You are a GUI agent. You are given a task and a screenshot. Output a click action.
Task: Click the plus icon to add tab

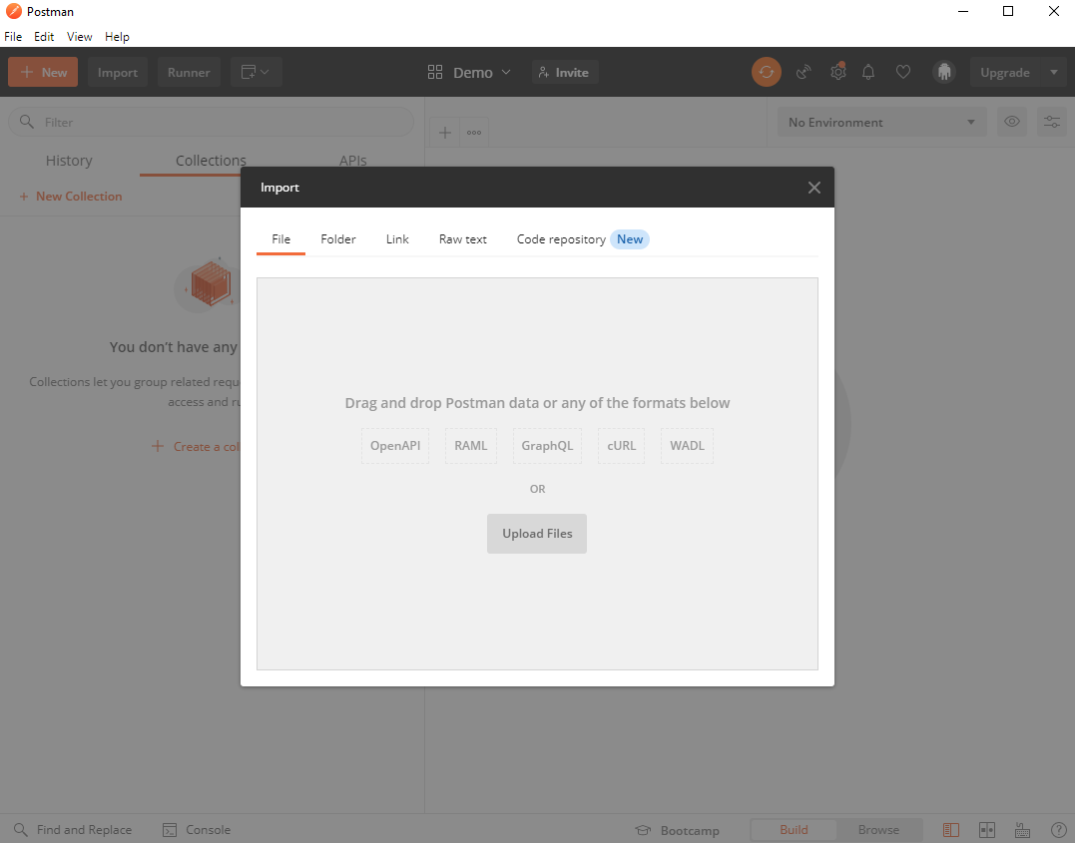pos(444,133)
